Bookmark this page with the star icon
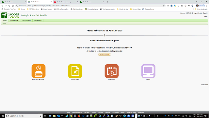209x118 pixels. pos(164,6)
